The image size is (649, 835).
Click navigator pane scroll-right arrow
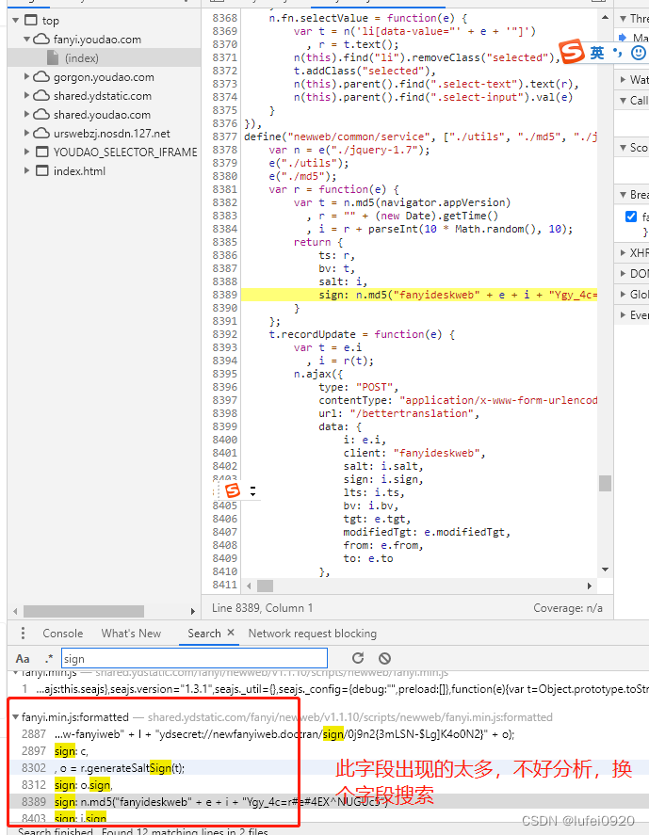point(193,611)
